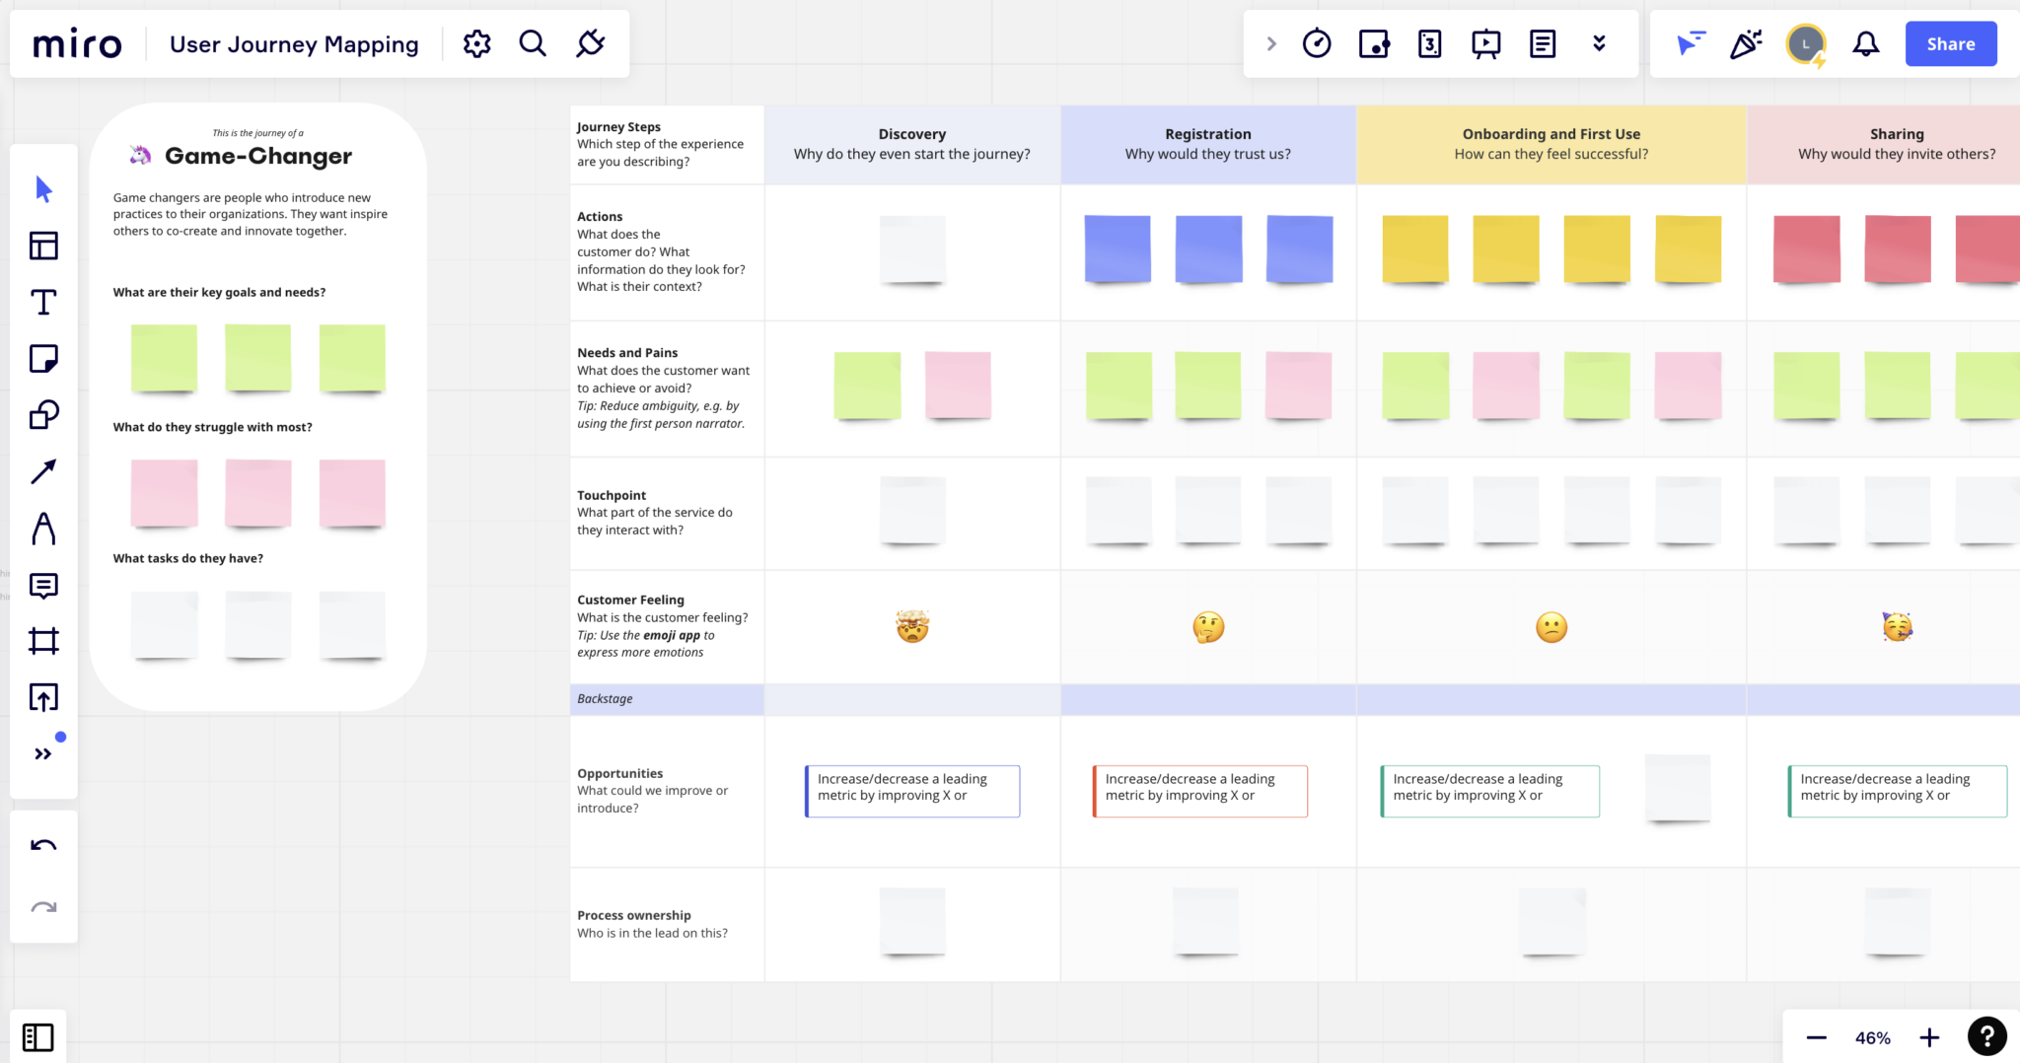Viewport: 2020px width, 1063px height.
Task: Click the Share button
Action: tap(1951, 44)
